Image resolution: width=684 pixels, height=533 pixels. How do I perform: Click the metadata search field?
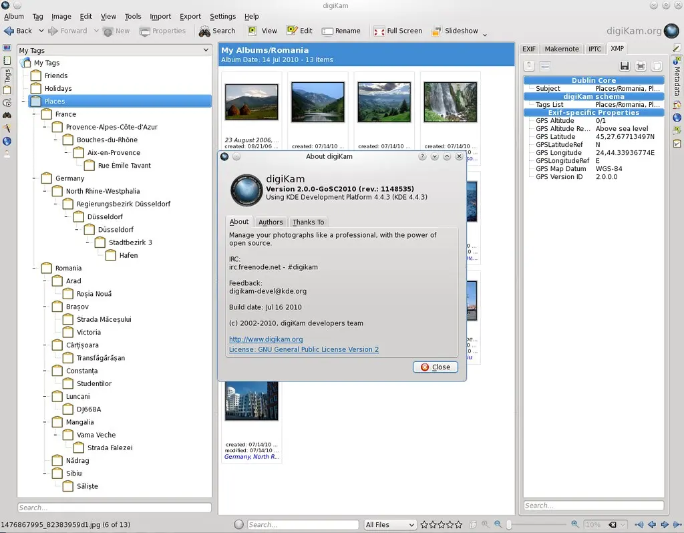tap(593, 506)
